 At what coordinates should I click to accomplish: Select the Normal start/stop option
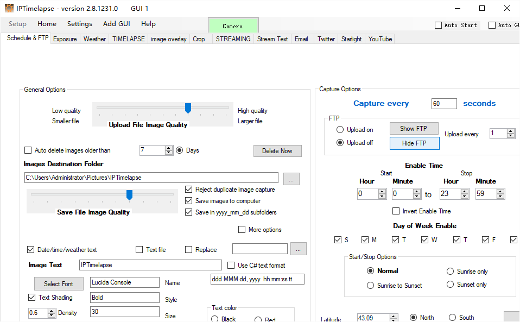[x=370, y=271]
